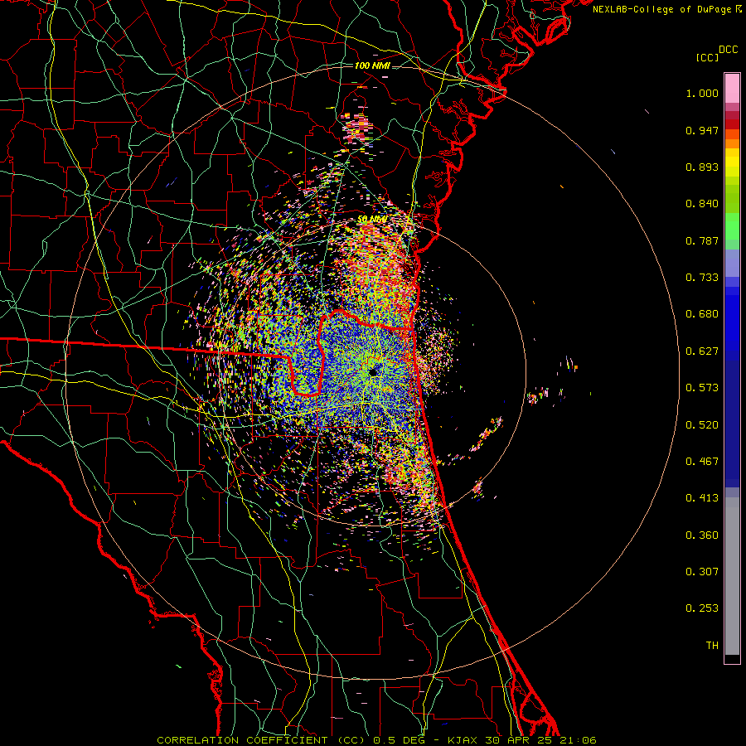Click the 0.893 scale value

pos(702,167)
